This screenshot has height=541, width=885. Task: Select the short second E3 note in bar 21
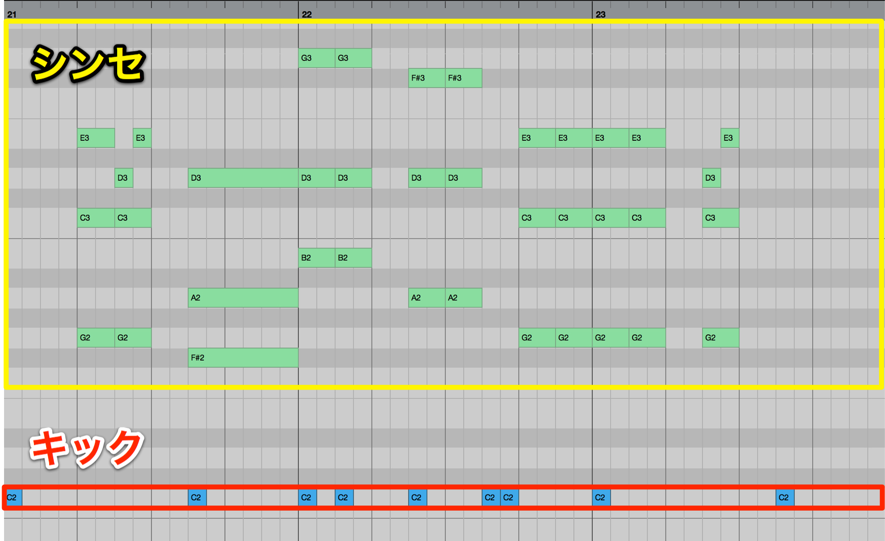click(x=142, y=138)
